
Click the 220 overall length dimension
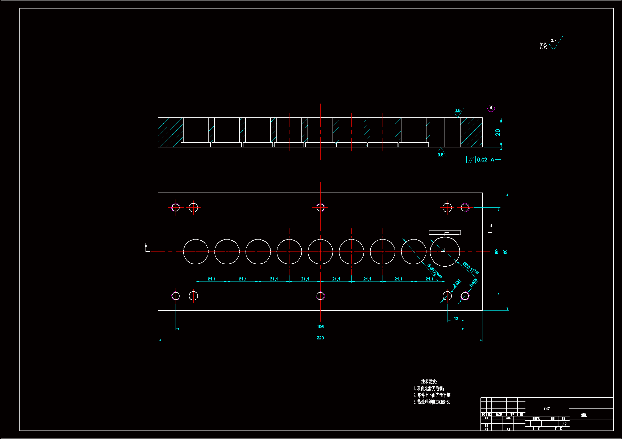[x=320, y=338]
